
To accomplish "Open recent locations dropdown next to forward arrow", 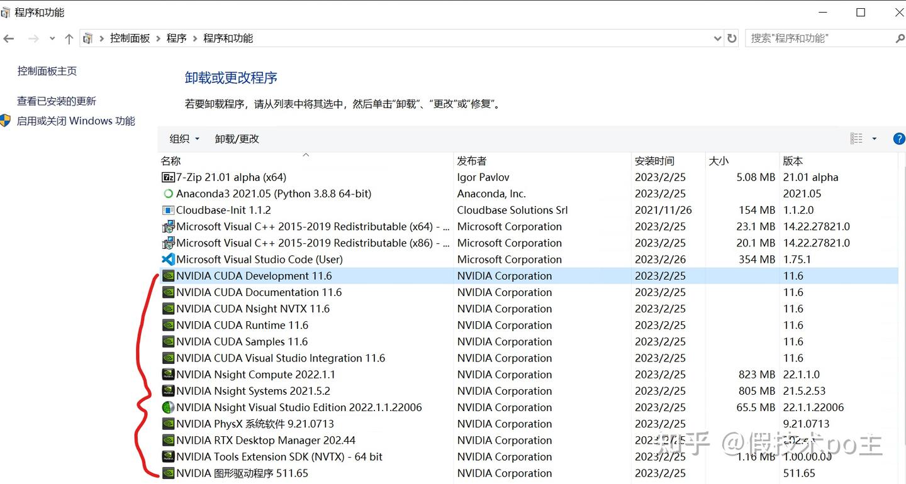I will click(52, 39).
